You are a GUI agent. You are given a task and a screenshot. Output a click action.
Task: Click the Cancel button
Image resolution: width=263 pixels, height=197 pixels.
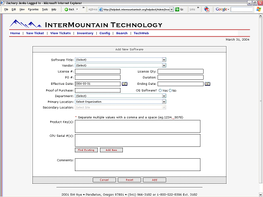(104, 180)
